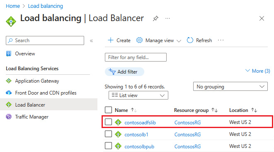Open the No grouping dropdown

(230, 86)
